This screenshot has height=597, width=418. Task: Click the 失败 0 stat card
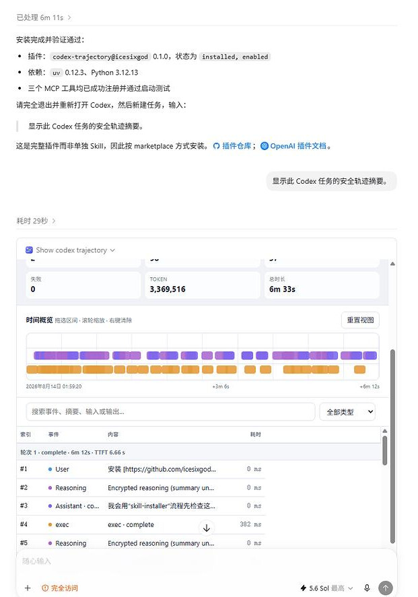pos(83,285)
